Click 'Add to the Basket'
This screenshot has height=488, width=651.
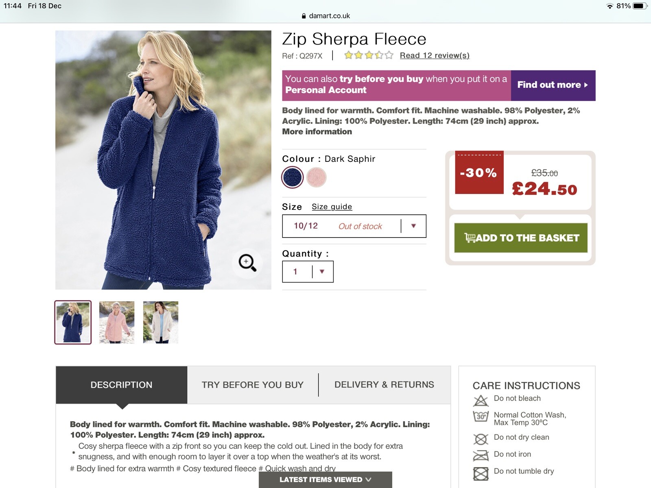[x=521, y=238]
